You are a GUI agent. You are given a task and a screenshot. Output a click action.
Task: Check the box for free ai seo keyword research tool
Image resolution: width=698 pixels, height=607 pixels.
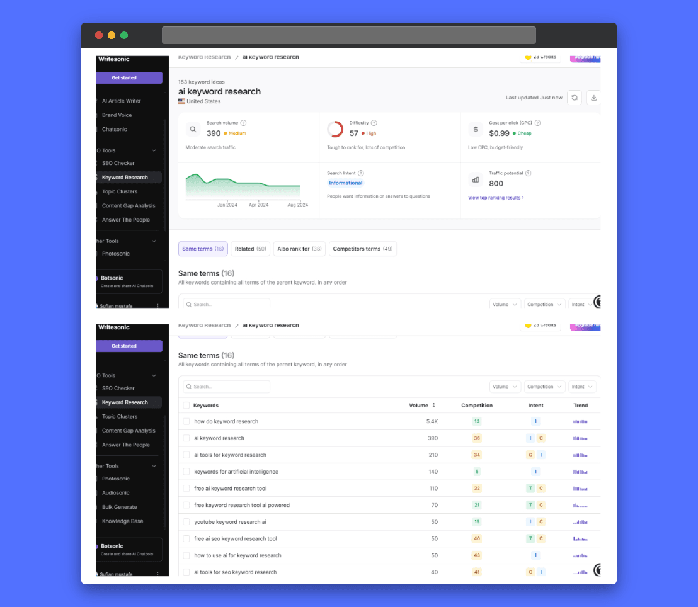click(x=186, y=538)
